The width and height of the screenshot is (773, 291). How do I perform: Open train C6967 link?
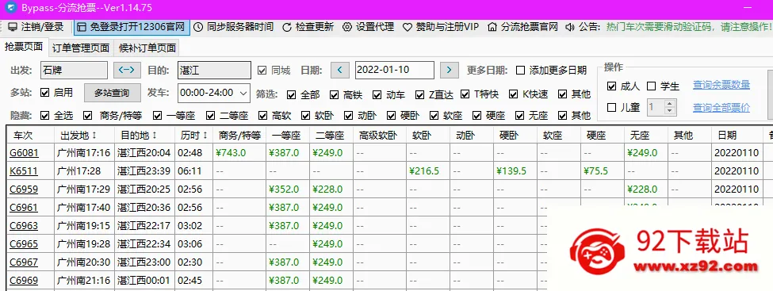tap(24, 262)
